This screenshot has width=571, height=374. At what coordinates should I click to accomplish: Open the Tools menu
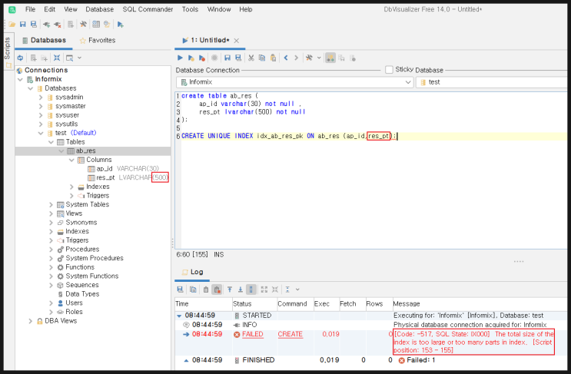(190, 9)
